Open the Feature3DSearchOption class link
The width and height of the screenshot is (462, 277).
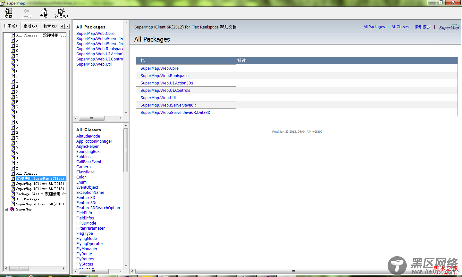pyautogui.click(x=98, y=208)
